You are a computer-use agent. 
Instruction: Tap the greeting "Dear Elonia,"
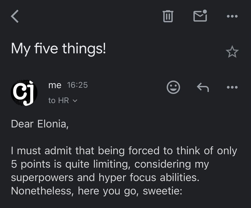point(40,124)
